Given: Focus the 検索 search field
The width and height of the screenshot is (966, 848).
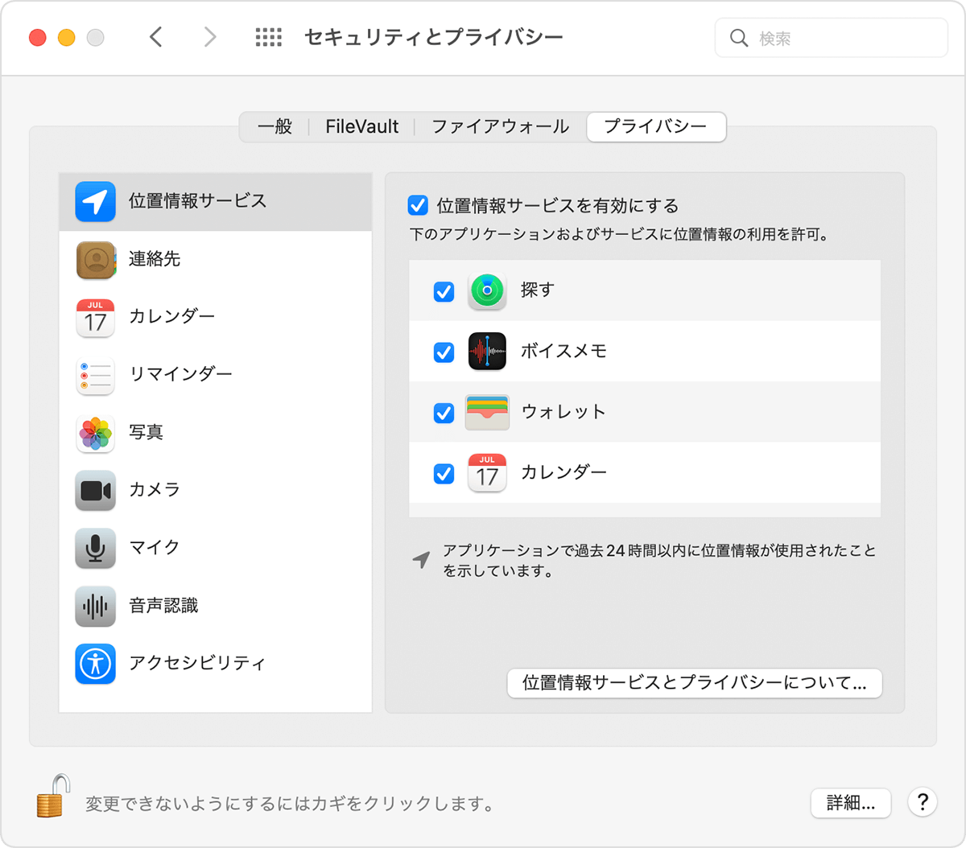Looking at the screenshot, I should (831, 38).
